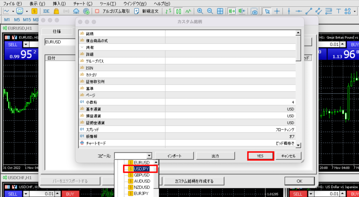The width and height of the screenshot is (359, 197).
Task: Open the ウインドウ(W) menu
Action: pos(135,3)
